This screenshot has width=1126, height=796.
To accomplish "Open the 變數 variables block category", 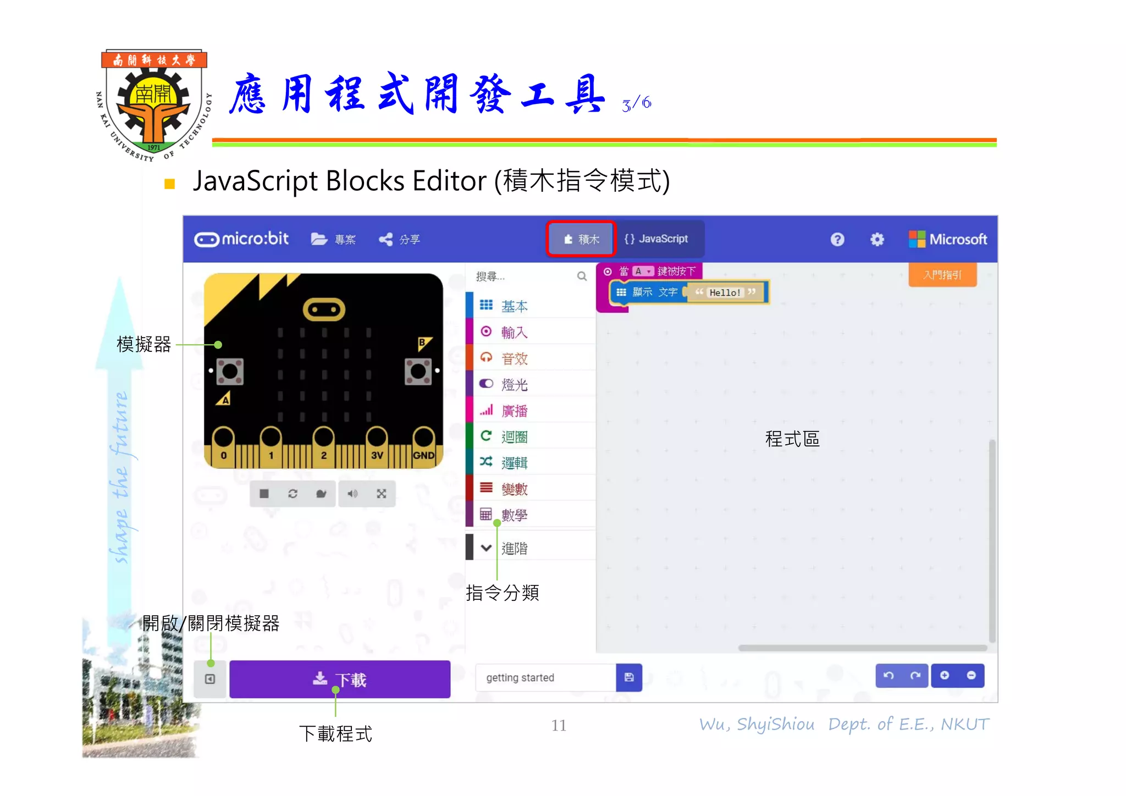I will coord(531,489).
